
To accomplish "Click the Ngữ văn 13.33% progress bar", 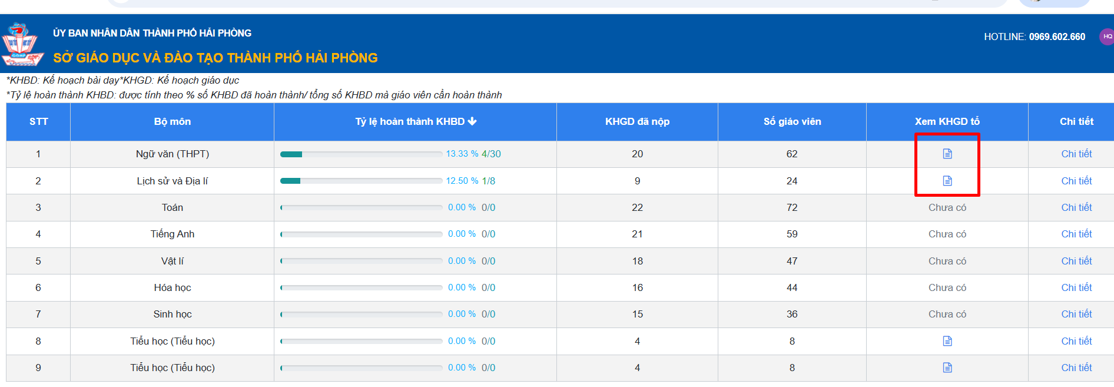I will pos(361,154).
